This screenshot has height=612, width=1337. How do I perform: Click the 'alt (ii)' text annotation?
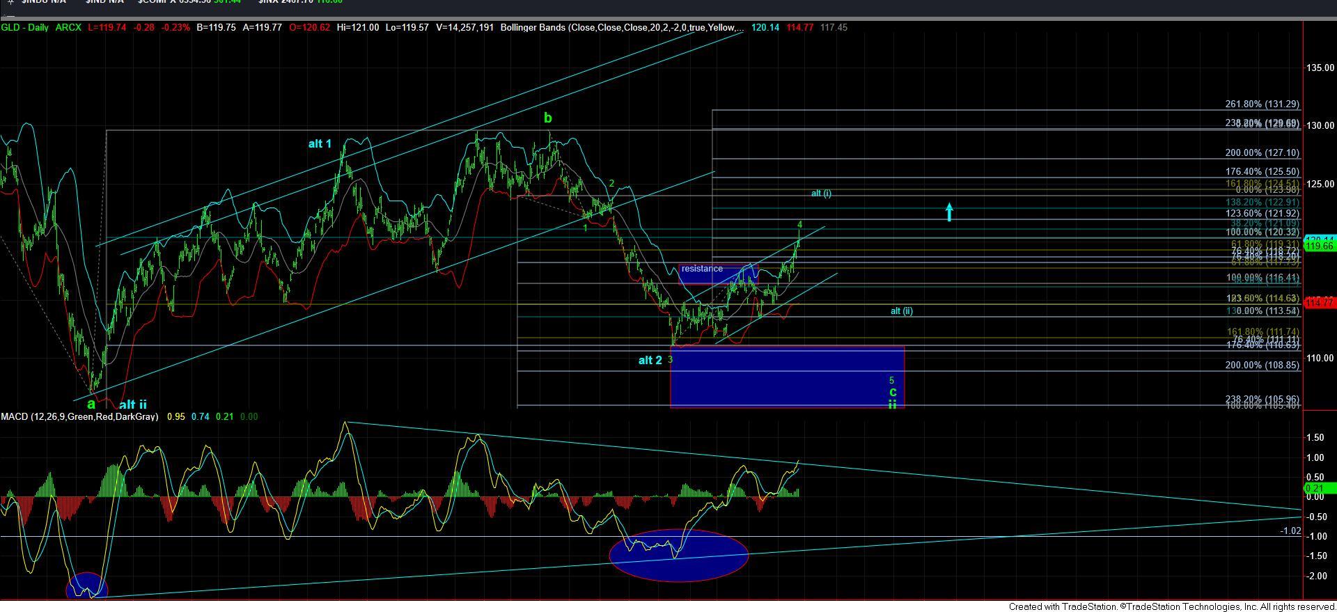pos(901,311)
